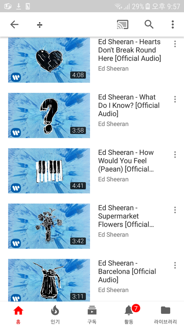The width and height of the screenshot is (184, 326).
Task: Open the title Ed Sheeran - Supermarket Flowers
Action: click(126, 216)
